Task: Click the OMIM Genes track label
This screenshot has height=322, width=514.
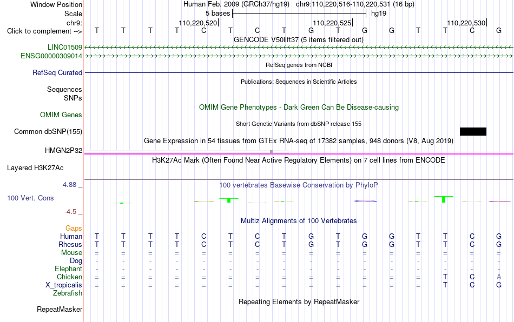Action: 61,115
